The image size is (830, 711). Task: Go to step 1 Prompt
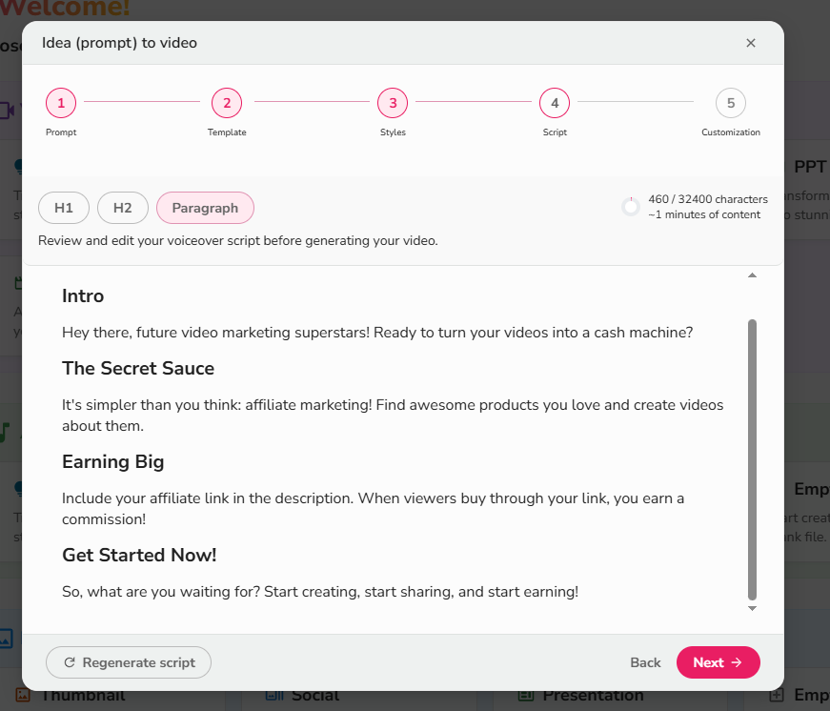(61, 103)
